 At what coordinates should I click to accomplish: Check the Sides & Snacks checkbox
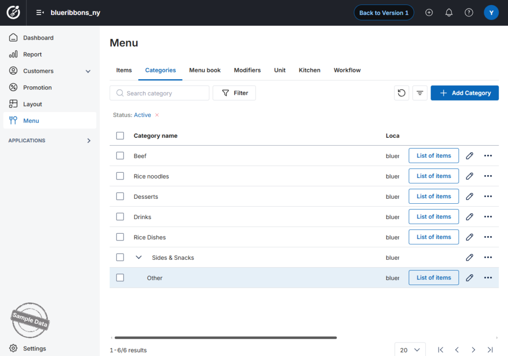tap(120, 257)
